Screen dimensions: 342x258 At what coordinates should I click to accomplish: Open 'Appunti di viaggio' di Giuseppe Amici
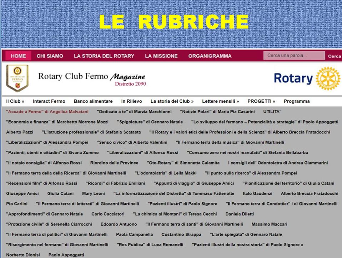194,183
